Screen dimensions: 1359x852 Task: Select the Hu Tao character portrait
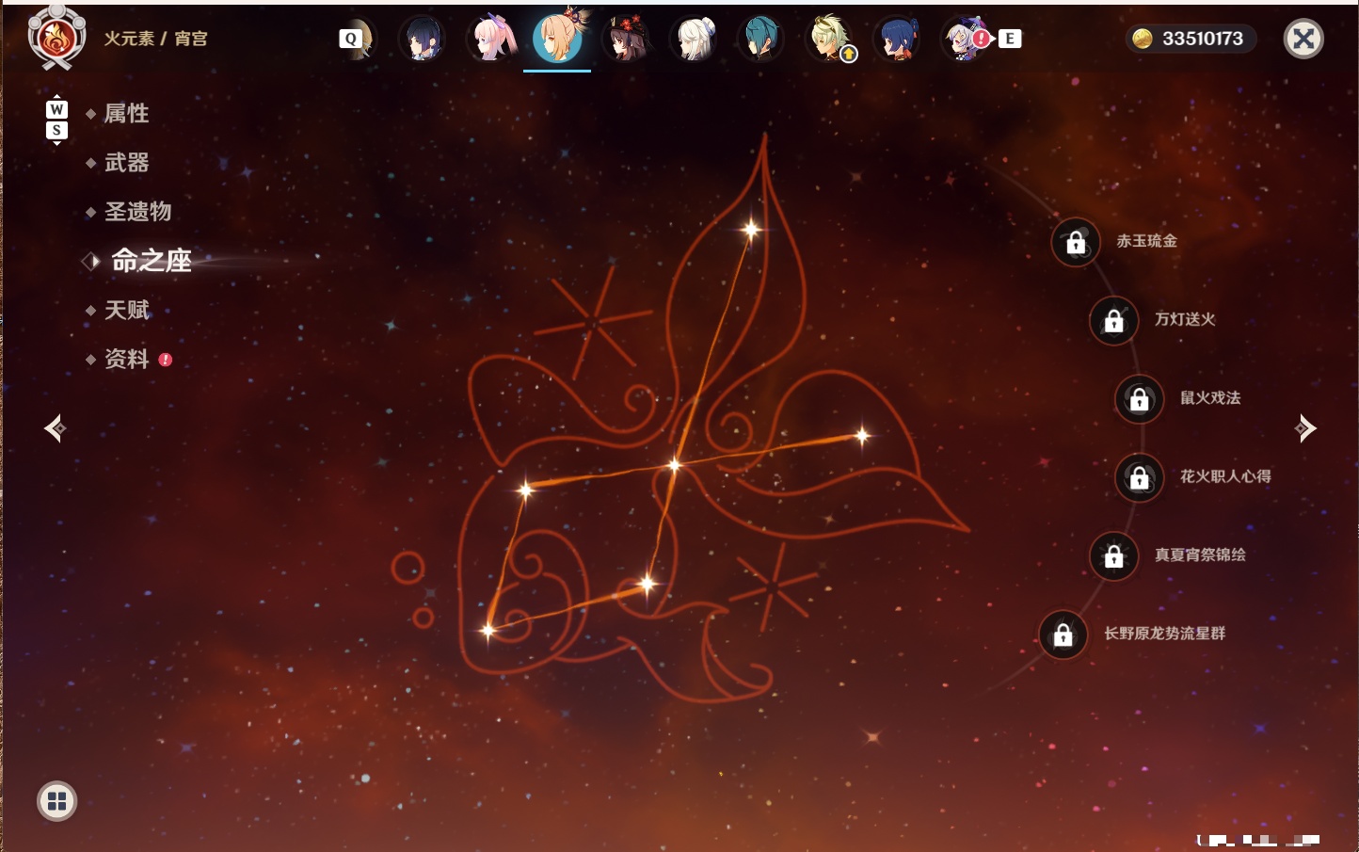pos(625,39)
